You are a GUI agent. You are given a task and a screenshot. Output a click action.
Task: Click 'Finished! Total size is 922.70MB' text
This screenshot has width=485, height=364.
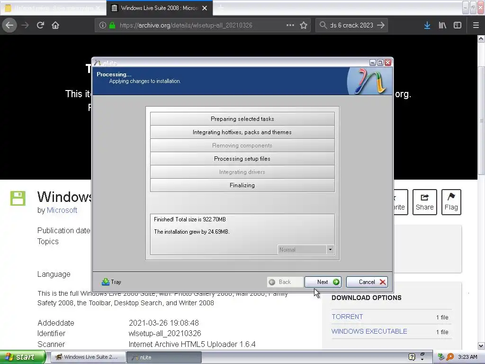pos(190,219)
